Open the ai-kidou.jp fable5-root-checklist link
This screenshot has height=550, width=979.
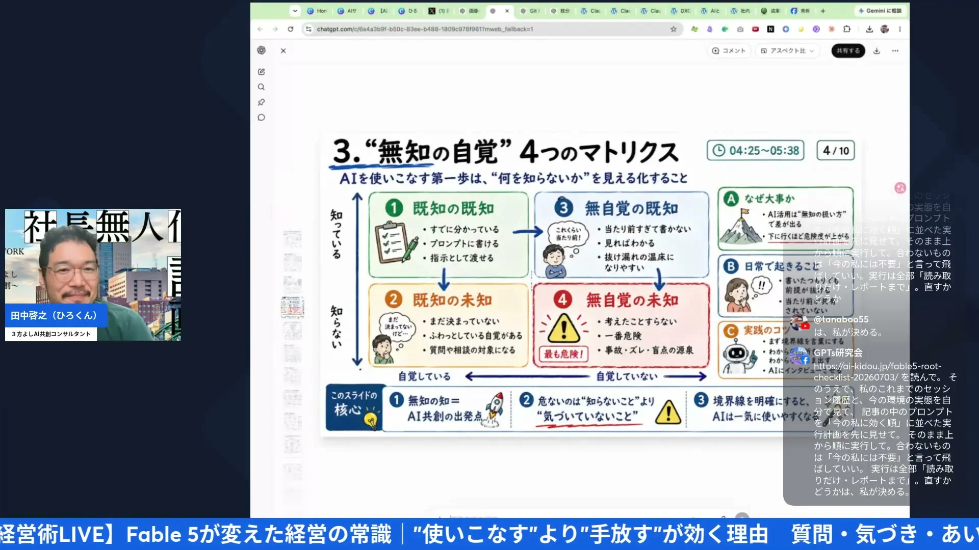[x=877, y=372]
